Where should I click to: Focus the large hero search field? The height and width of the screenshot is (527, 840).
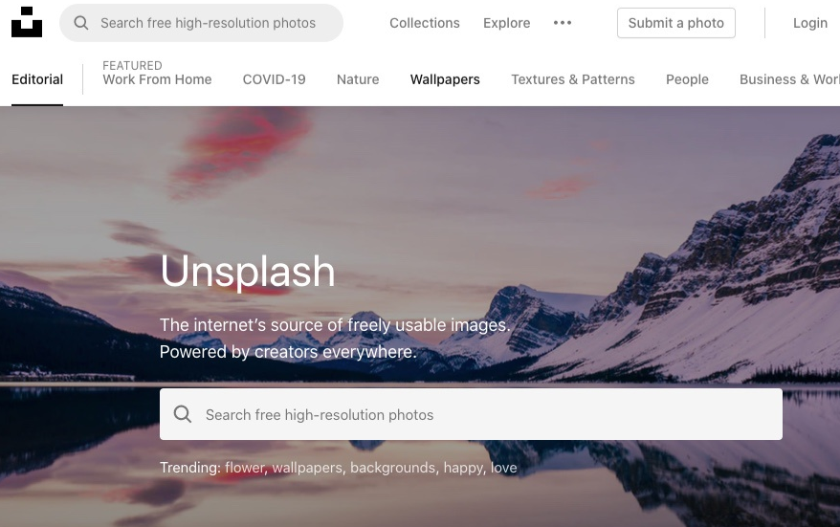click(471, 414)
